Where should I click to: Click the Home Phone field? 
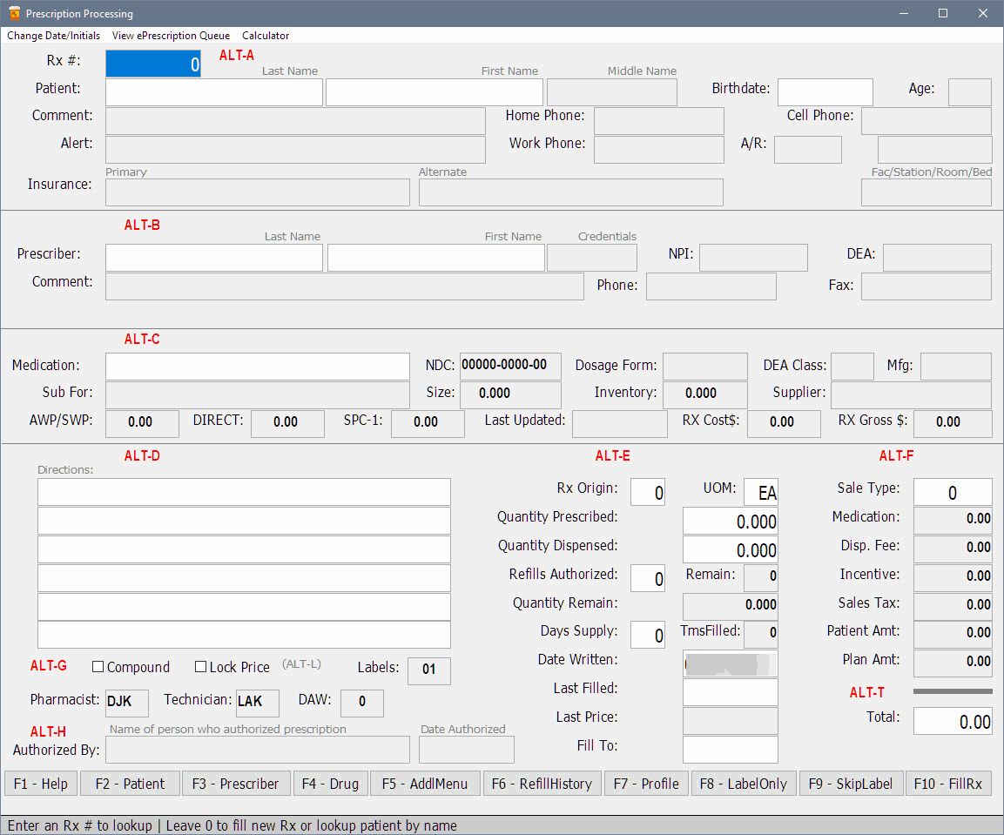click(659, 121)
